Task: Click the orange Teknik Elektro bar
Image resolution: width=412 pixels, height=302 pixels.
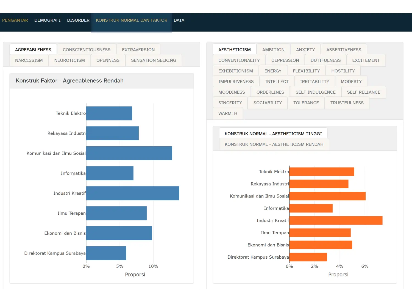Action: coord(322,172)
